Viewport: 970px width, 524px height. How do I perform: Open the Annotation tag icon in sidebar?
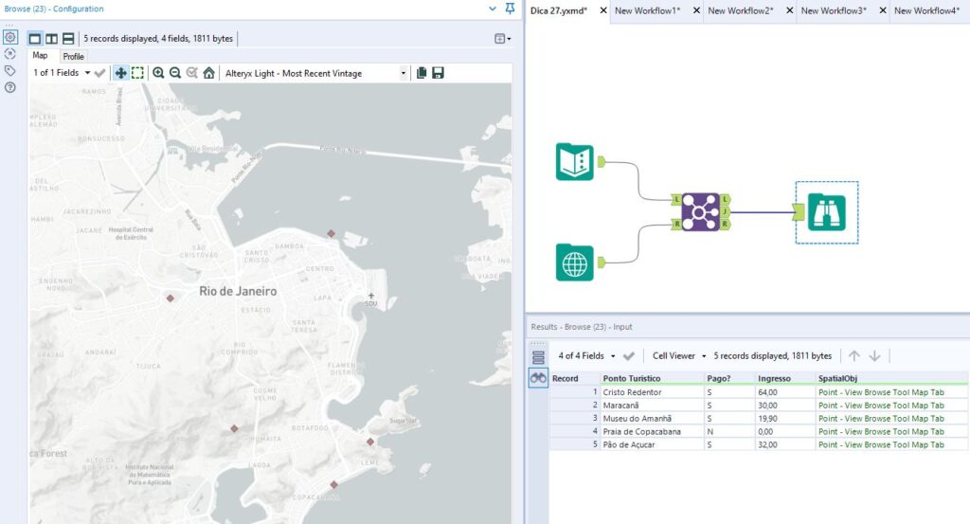(x=9, y=70)
